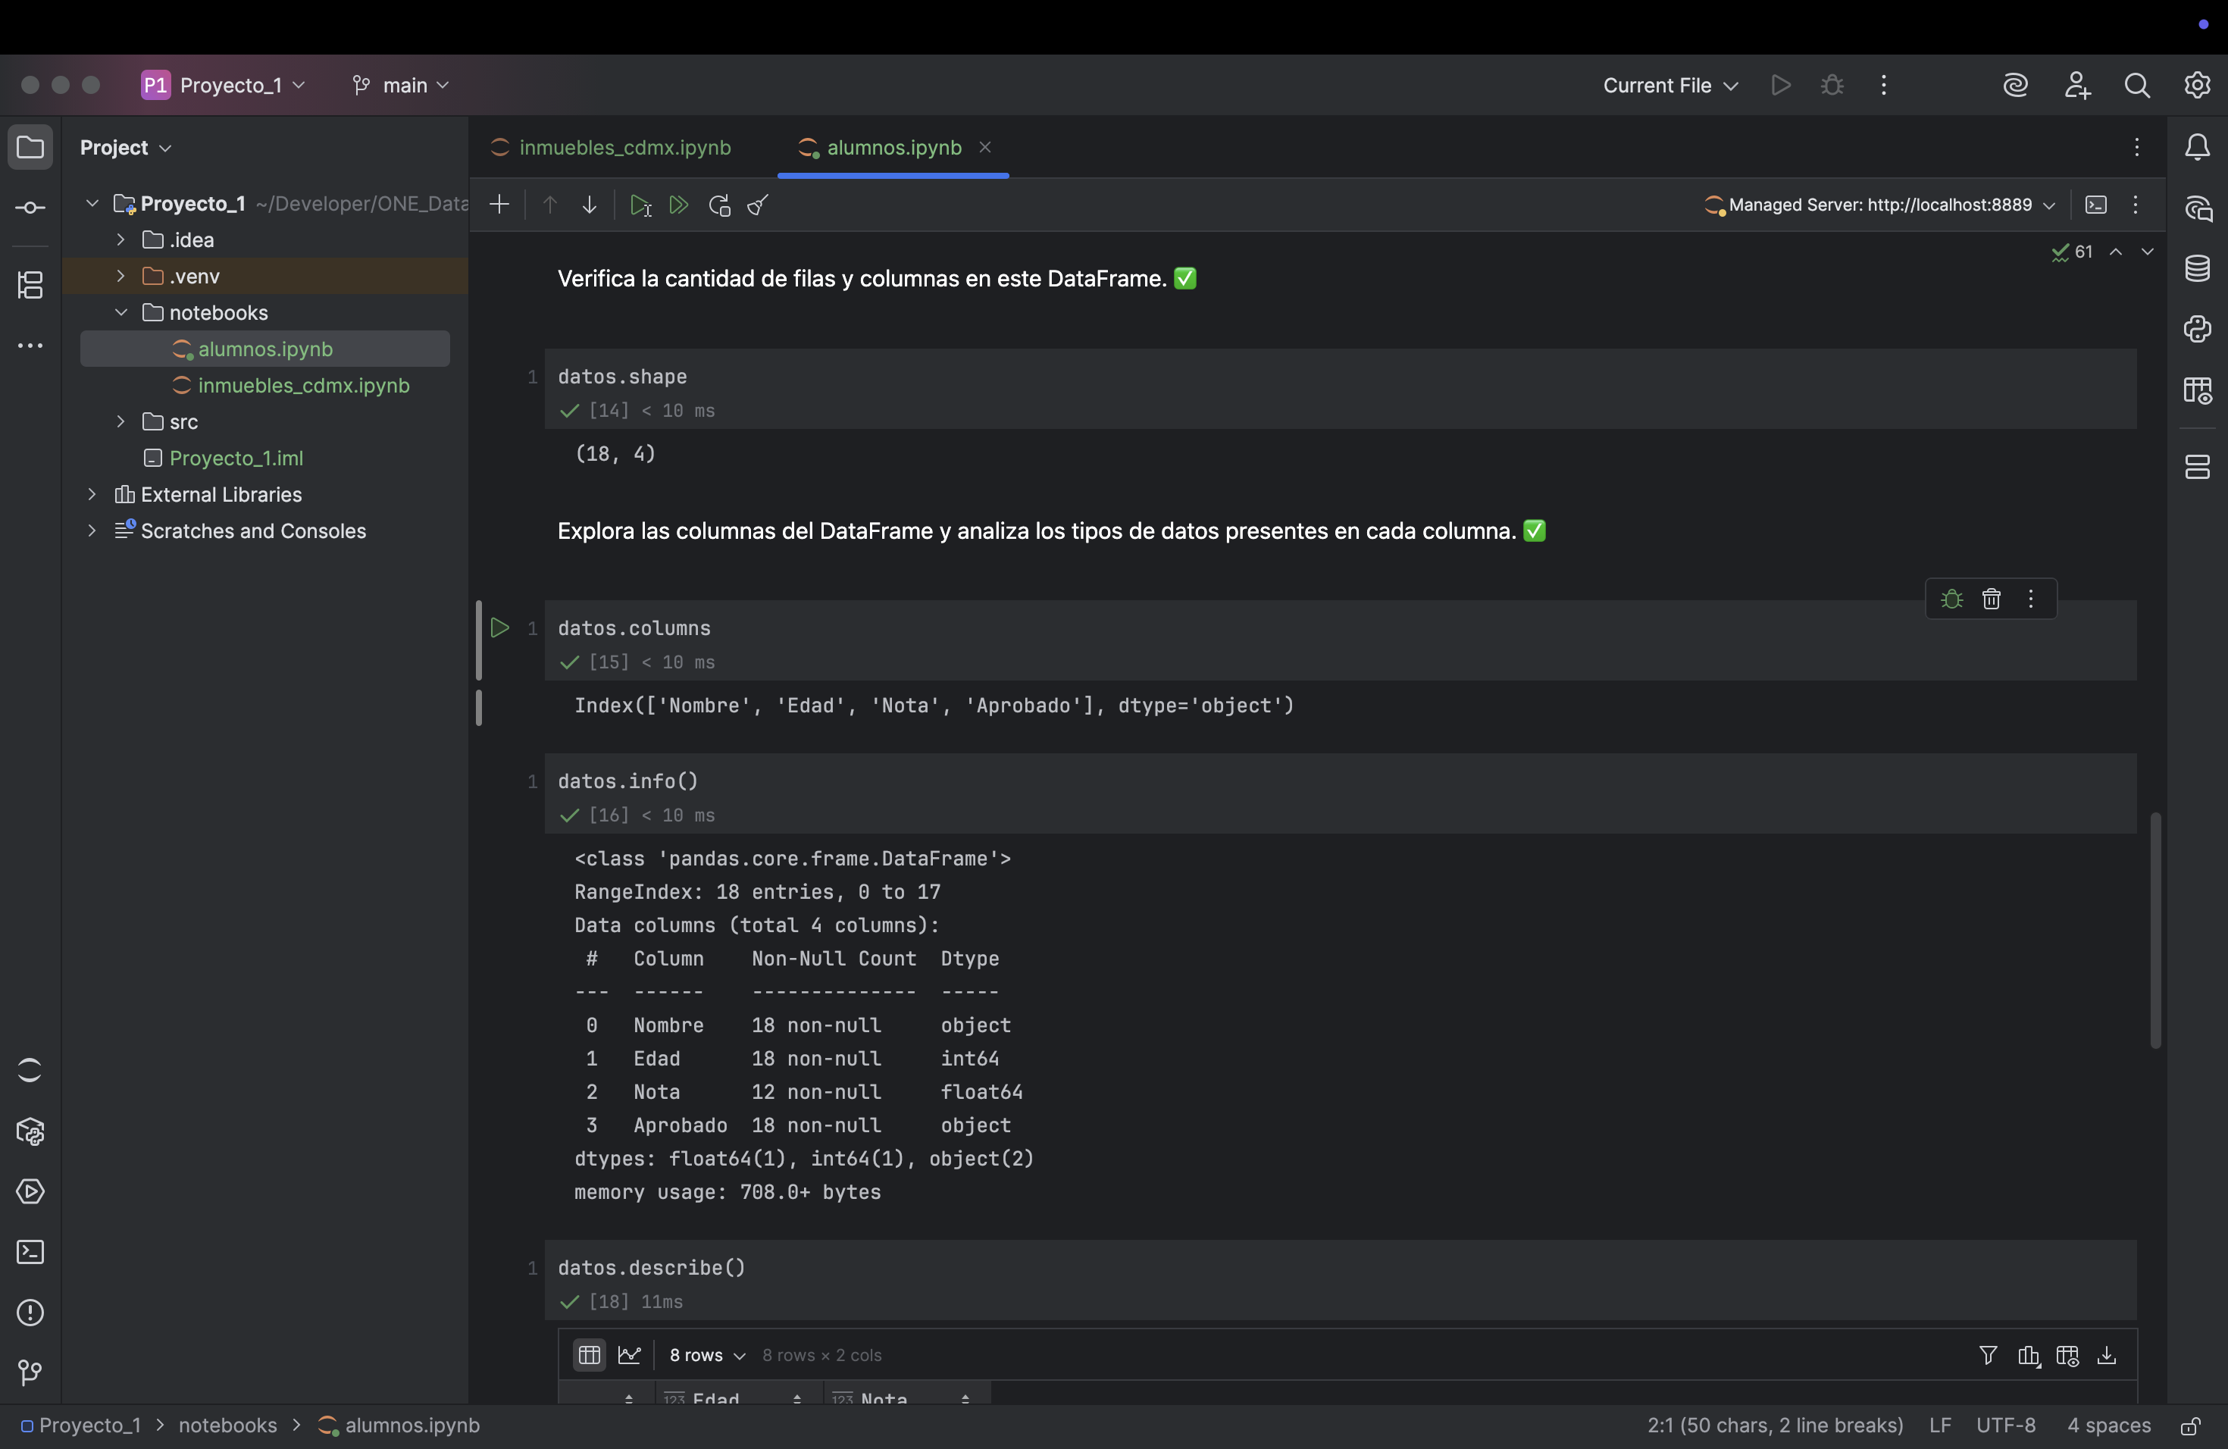The height and width of the screenshot is (1449, 2228).
Task: Move cell down arrow
Action: point(590,205)
